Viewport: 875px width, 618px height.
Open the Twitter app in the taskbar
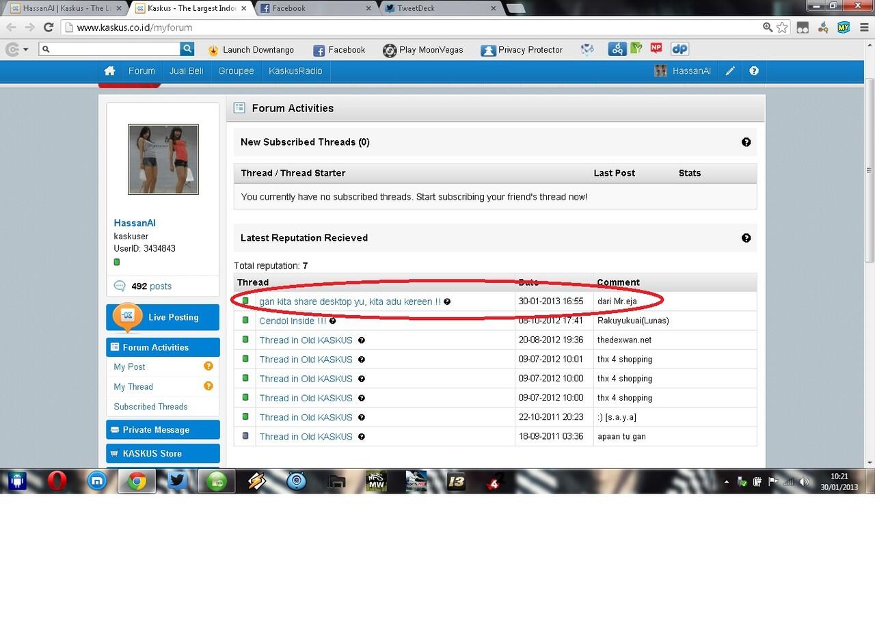click(x=178, y=481)
